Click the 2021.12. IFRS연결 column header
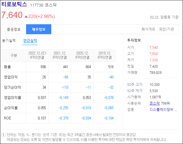The height and width of the screenshot is (144, 183). [60, 55]
